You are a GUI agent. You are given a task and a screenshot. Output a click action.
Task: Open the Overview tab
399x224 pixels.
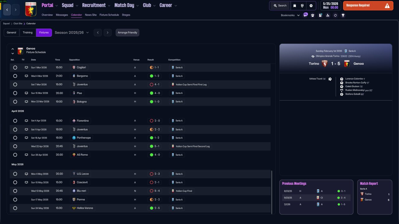(47, 15)
